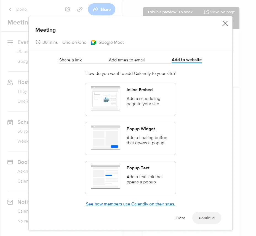Click the Notifications envelope icon in sidebar

click(x=10, y=202)
